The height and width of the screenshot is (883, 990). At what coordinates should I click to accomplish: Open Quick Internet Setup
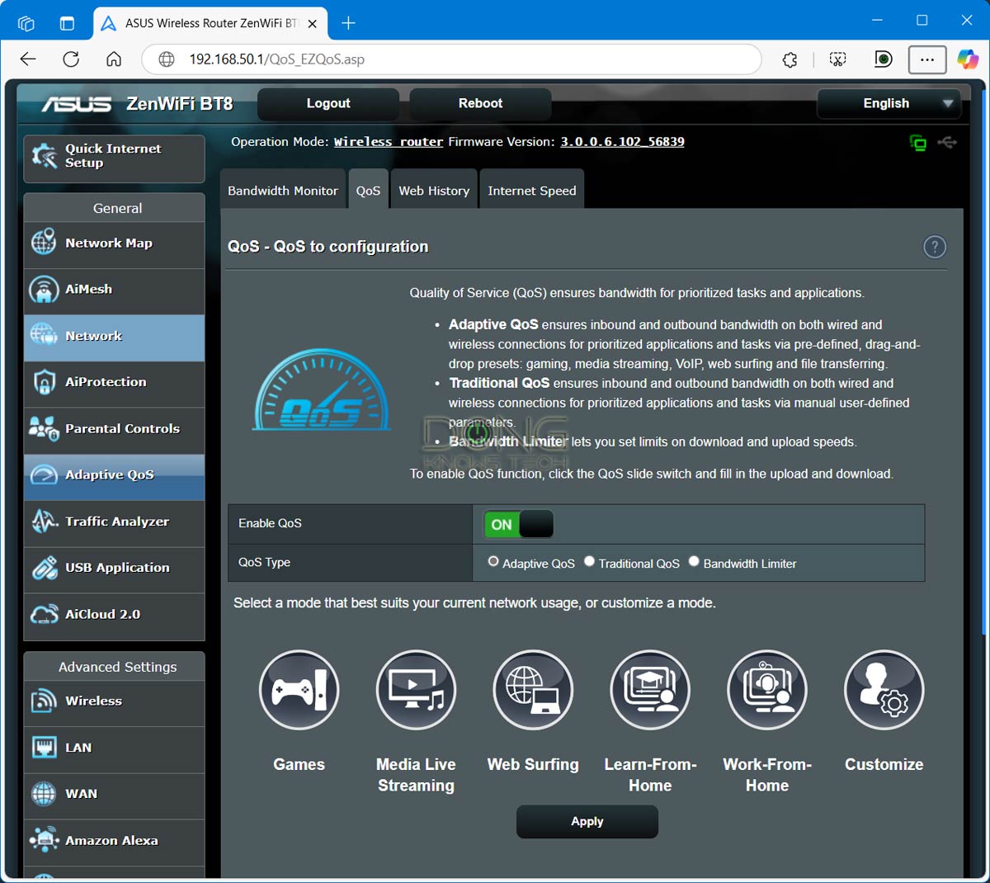pos(114,158)
